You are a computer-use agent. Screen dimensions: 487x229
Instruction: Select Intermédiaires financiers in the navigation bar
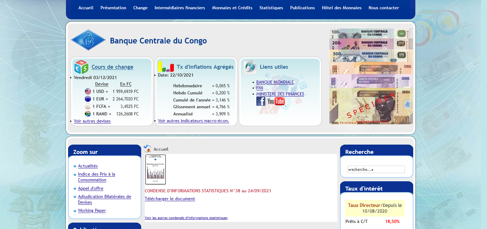coord(180,8)
